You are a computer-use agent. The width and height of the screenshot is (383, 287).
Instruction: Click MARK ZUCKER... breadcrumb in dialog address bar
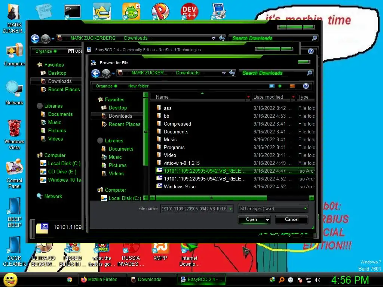(x=149, y=73)
